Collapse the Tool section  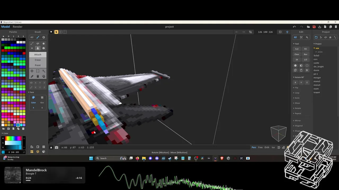(x=296, y=44)
